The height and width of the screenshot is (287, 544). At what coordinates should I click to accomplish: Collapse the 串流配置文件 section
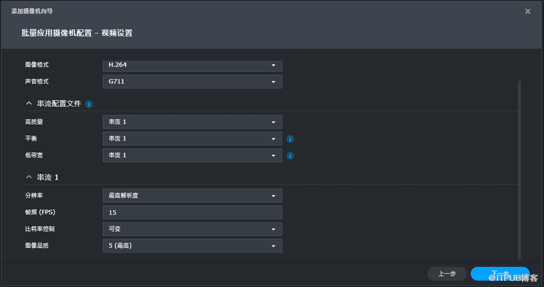pos(29,104)
